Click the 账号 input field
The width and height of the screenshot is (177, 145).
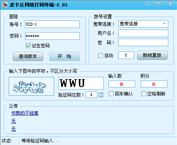52,24
